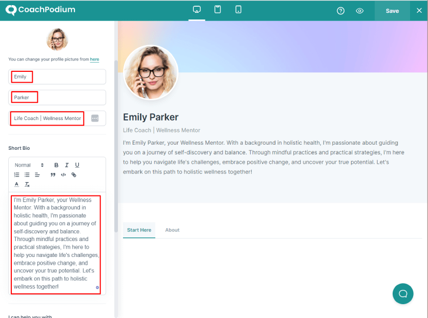Open the chat support bubble
This screenshot has height=318, width=428.
(x=403, y=294)
